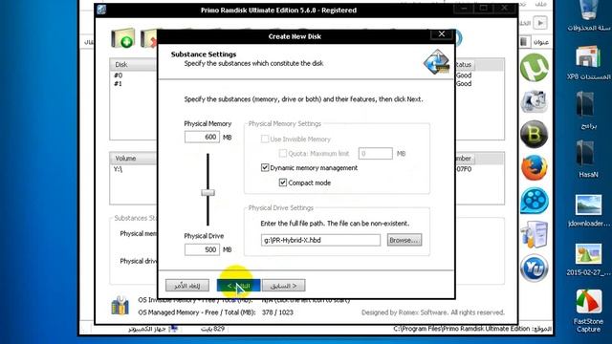Select volume Y:\ in the Volume list
The height and width of the screenshot is (344, 612).
[x=118, y=169]
